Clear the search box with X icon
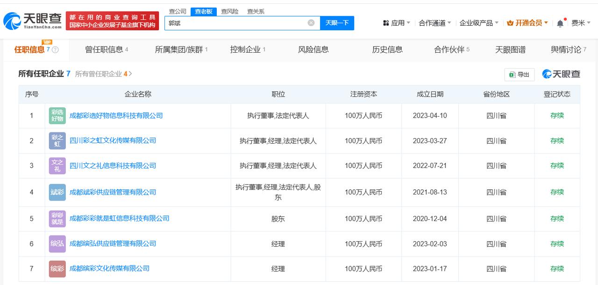The image size is (598, 285). [311, 23]
